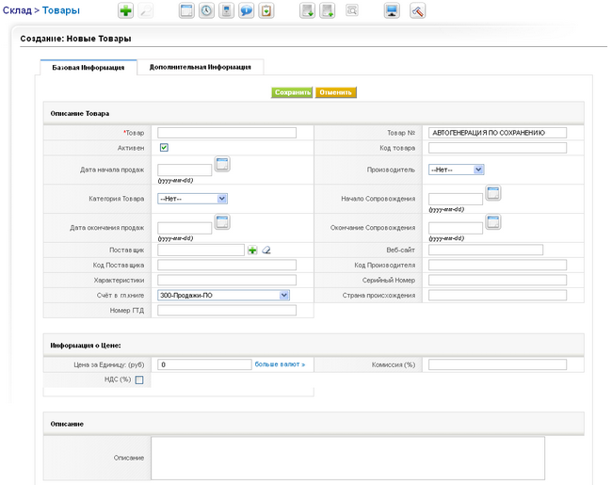Focus the Комиссия (%) input field
The image size is (612, 485).
click(x=498, y=364)
